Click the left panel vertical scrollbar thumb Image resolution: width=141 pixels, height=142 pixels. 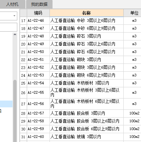pyautogui.click(x=15, y=111)
